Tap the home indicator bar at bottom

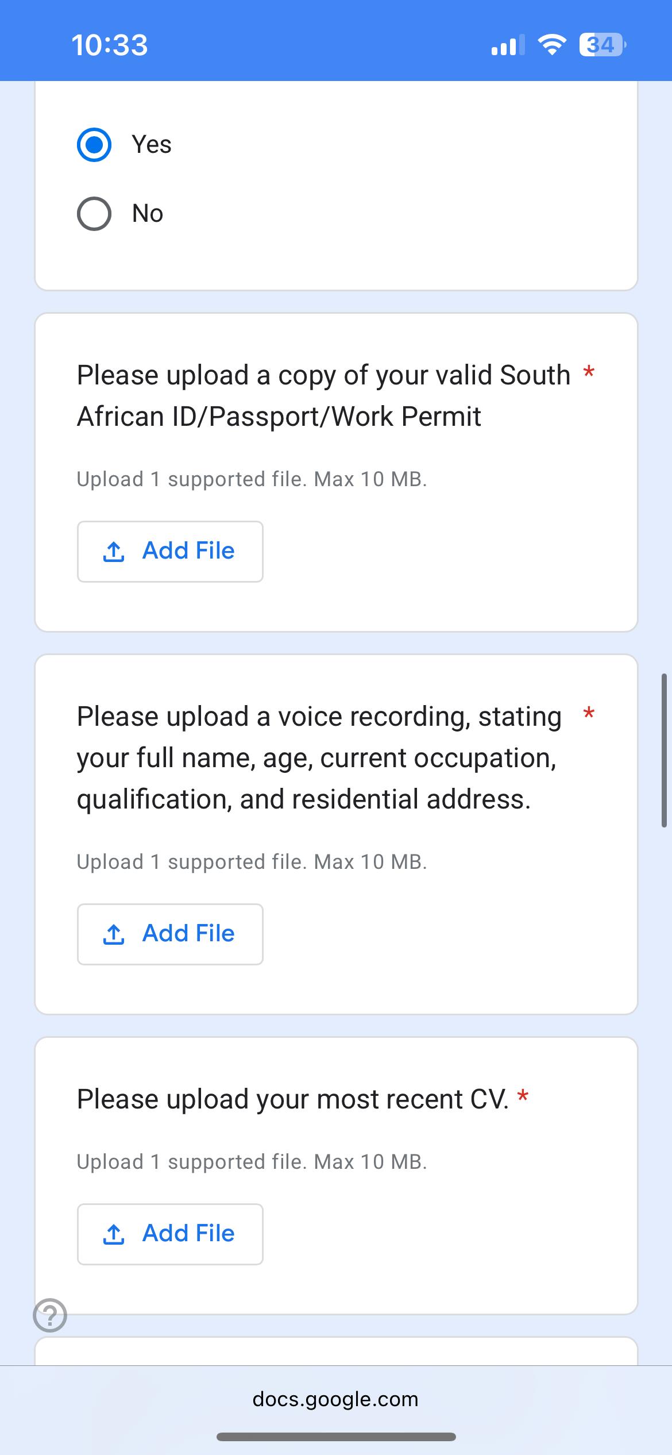click(x=336, y=1437)
